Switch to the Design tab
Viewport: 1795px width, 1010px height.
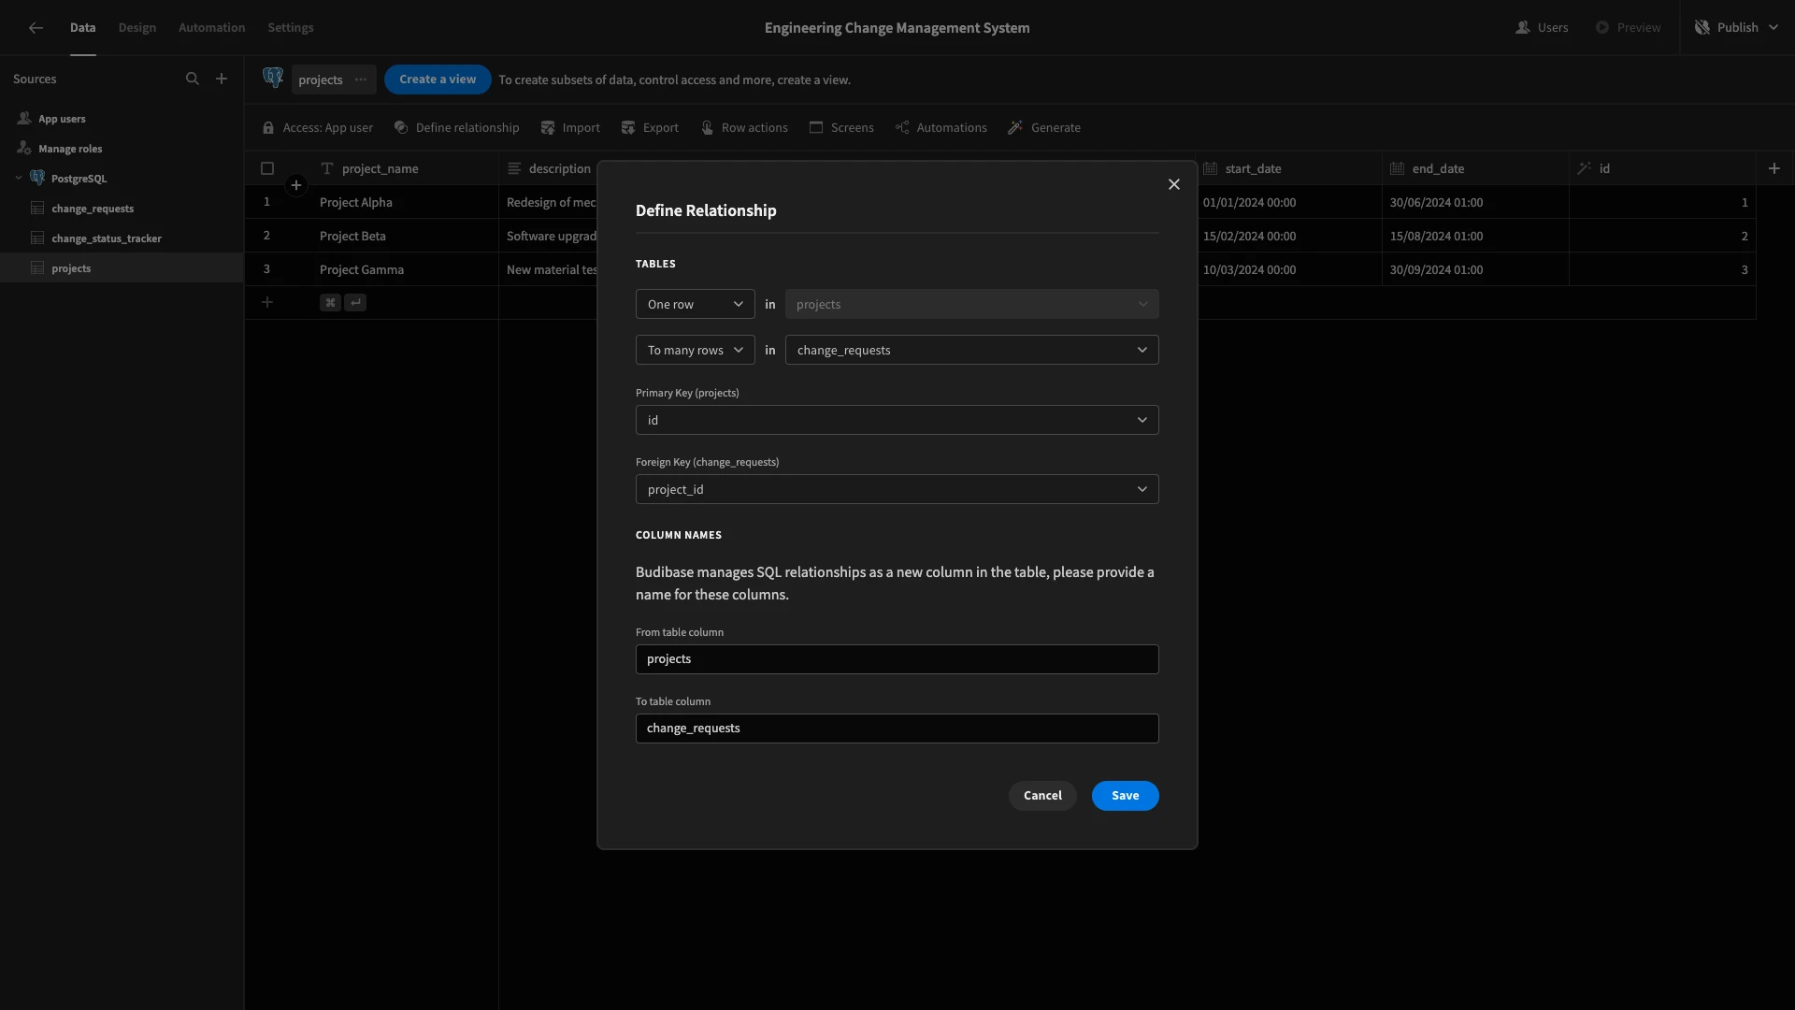pyautogui.click(x=137, y=28)
